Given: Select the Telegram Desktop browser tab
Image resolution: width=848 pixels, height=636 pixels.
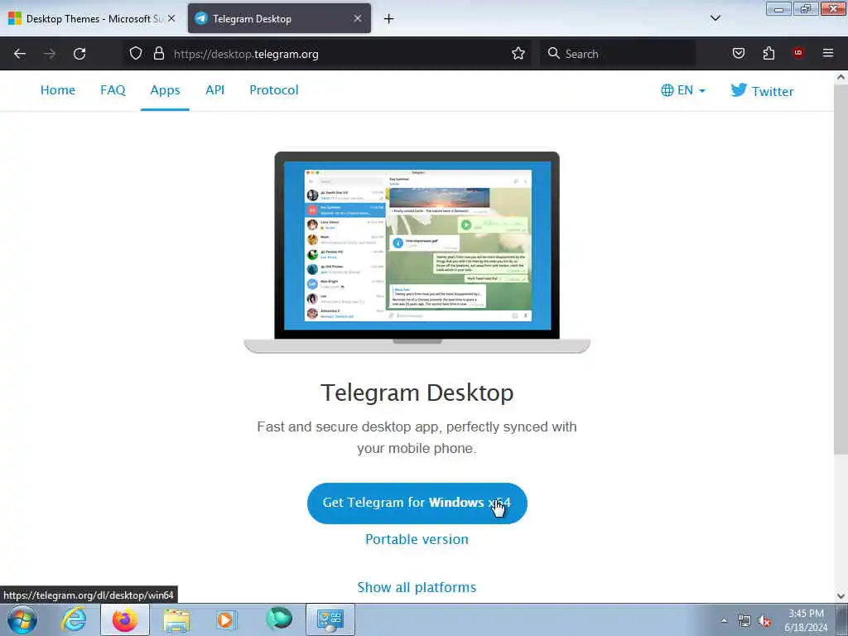Looking at the screenshot, I should click(279, 18).
